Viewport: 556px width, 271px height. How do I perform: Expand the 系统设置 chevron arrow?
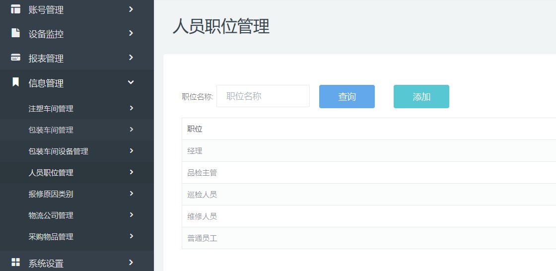coord(131,263)
